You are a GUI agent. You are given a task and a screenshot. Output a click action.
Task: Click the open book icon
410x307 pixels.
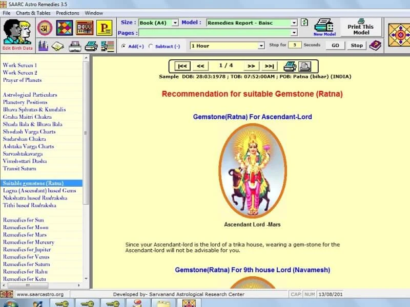(x=58, y=47)
